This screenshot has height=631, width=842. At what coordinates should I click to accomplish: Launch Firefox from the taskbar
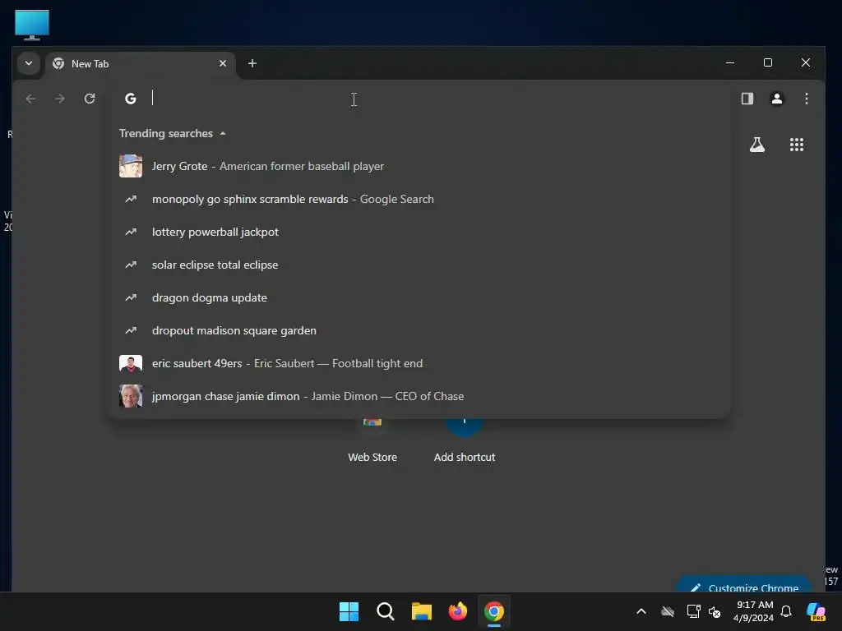point(457,611)
